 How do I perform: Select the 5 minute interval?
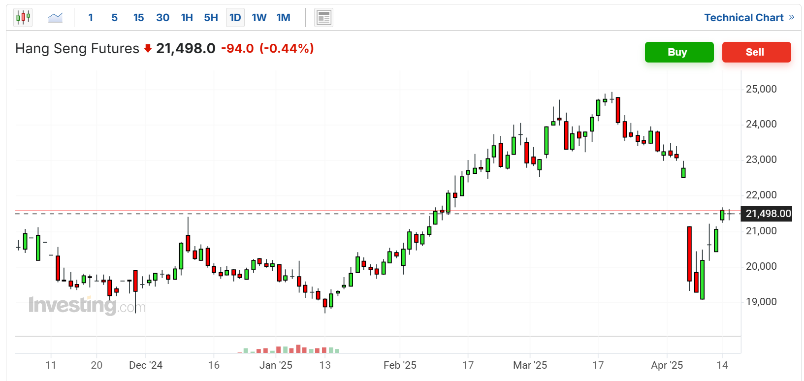pos(115,18)
